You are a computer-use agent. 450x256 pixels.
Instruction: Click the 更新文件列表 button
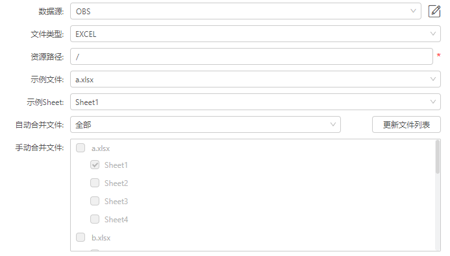tap(406, 124)
